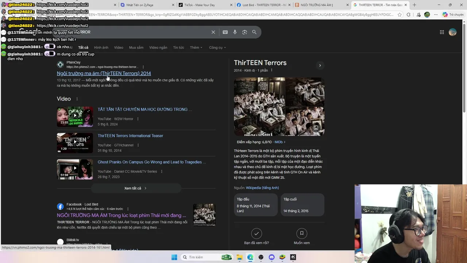Open the Facebook result poster thumbnail
Image resolution: width=467 pixels, height=263 pixels.
tap(204, 215)
